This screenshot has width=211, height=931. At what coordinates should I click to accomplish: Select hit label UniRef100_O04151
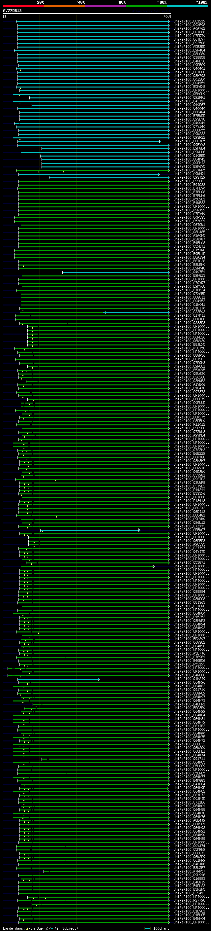189,83
